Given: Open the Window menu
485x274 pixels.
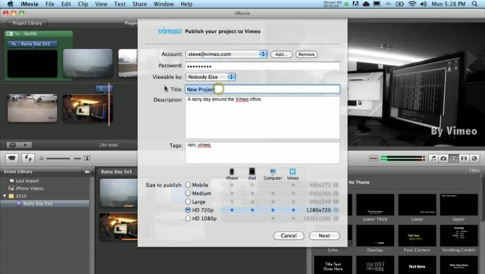Looking at the screenshot, I should (164, 4).
